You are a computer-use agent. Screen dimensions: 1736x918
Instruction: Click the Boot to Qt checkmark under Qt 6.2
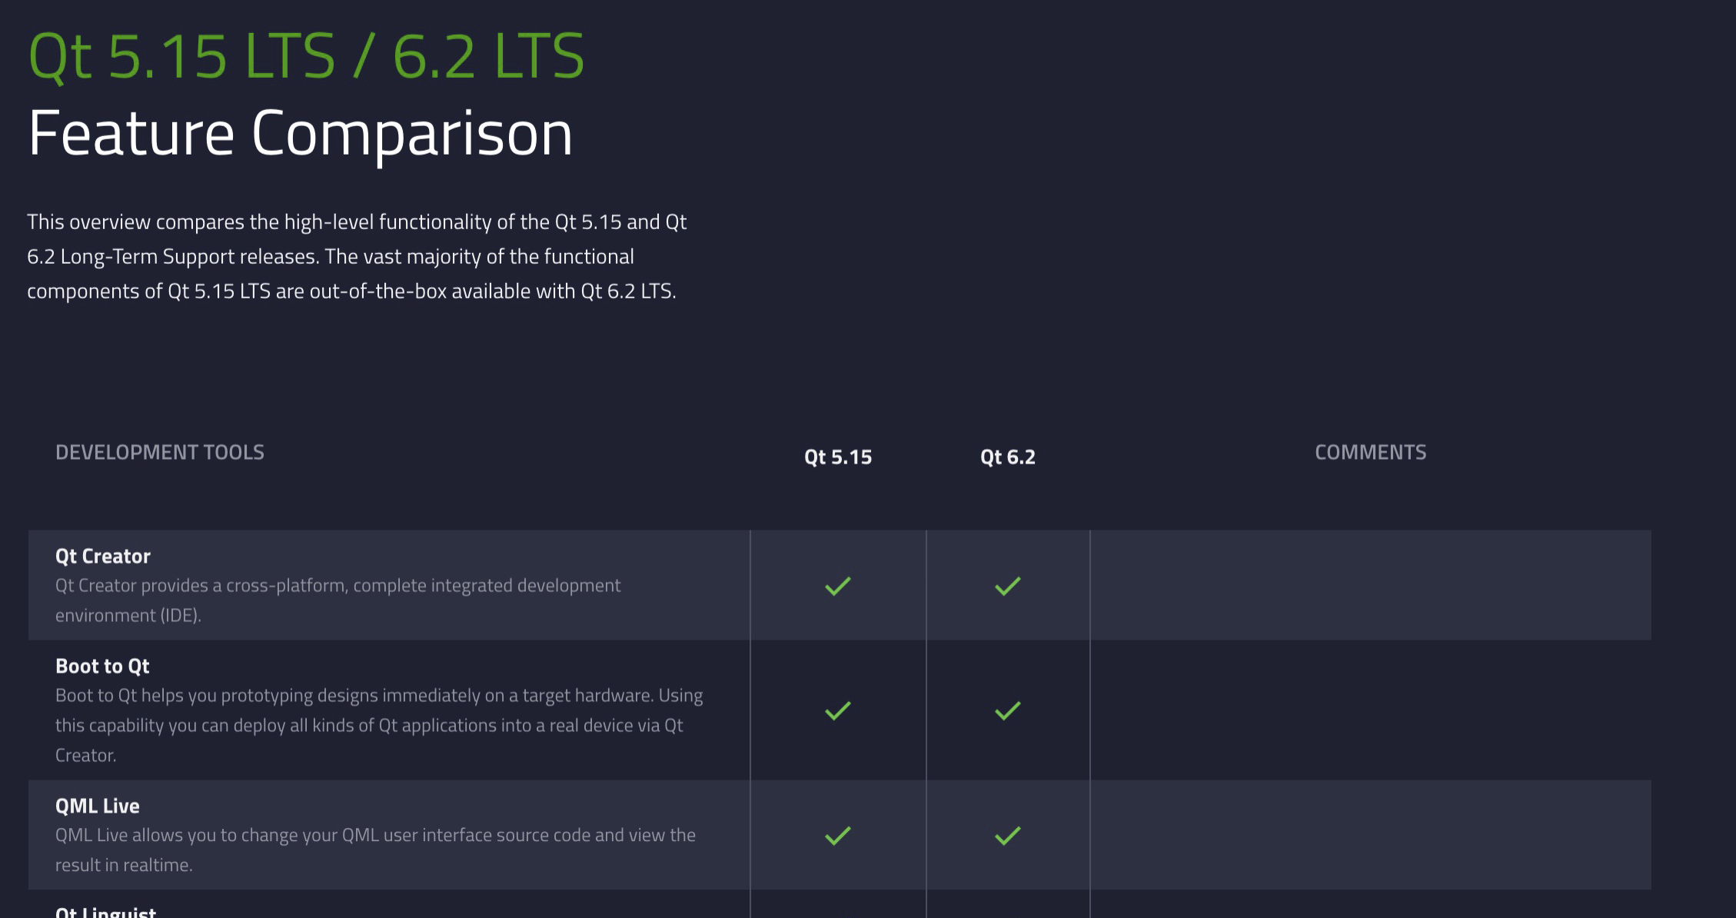(x=1007, y=710)
